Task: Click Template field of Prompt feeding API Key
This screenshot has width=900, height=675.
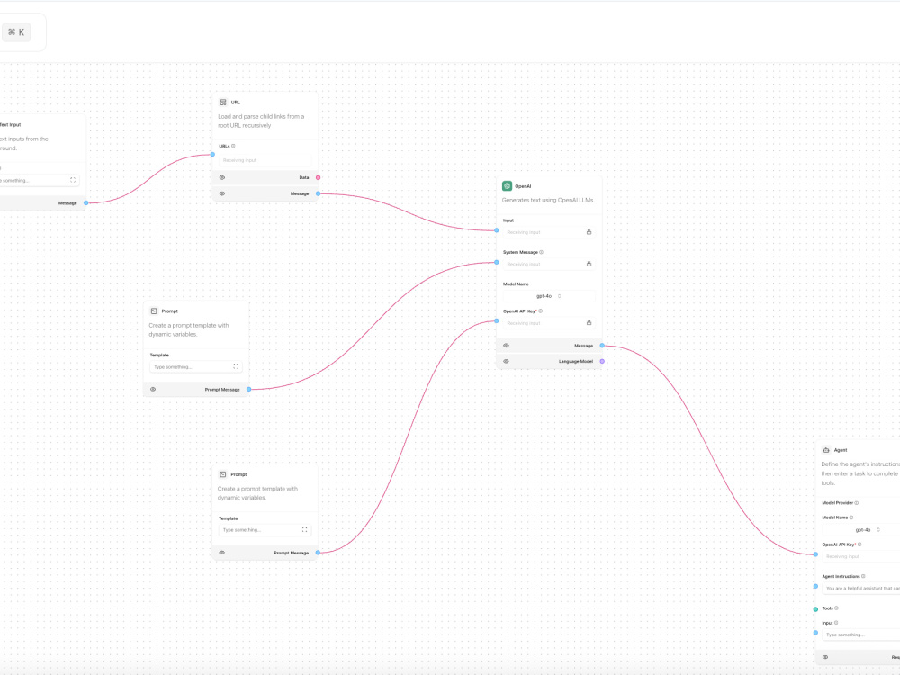Action: tap(265, 530)
